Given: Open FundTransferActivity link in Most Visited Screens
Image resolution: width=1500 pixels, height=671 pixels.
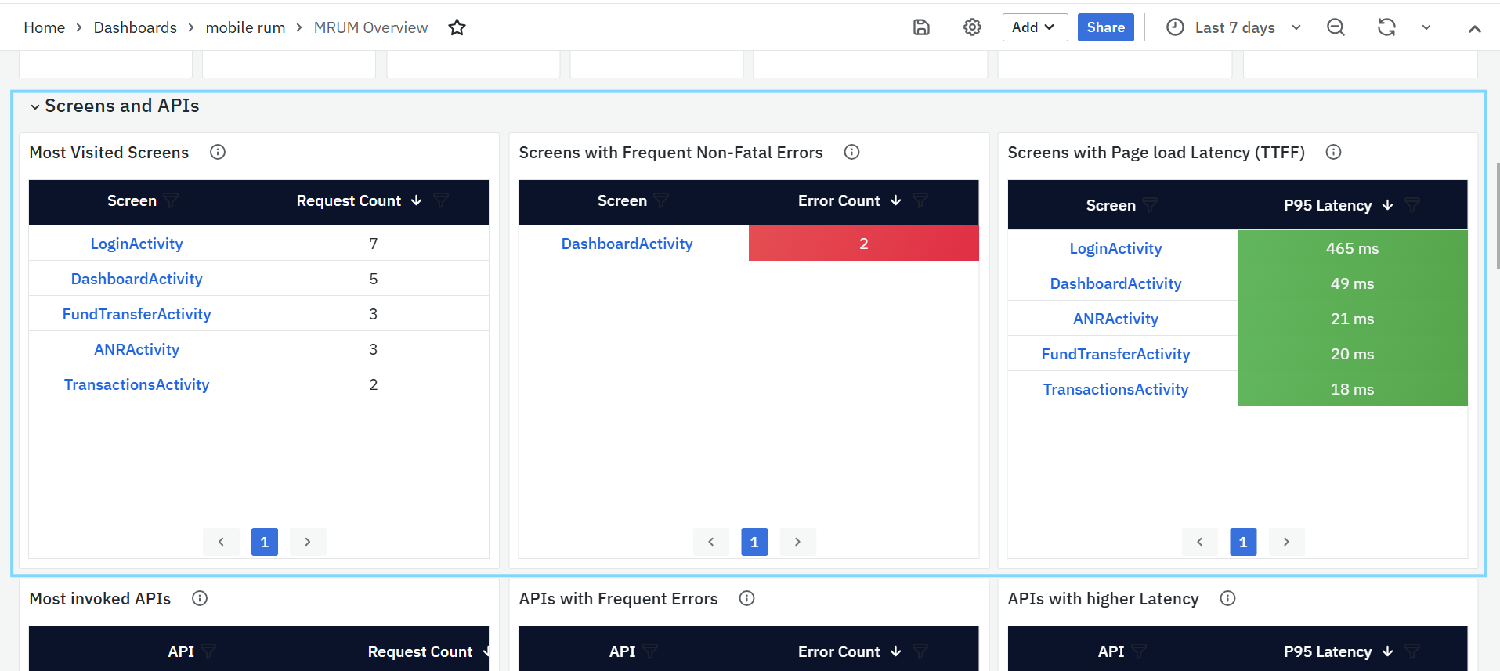Looking at the screenshot, I should [x=137, y=314].
